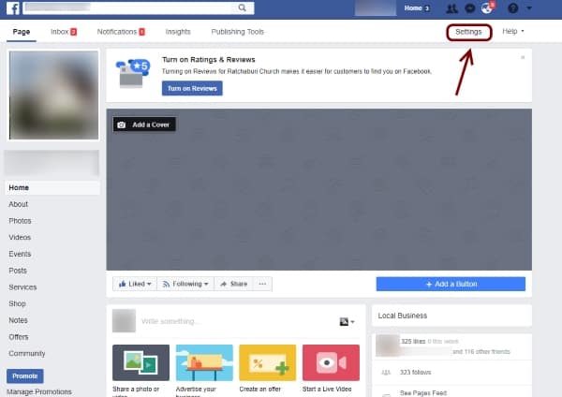This screenshot has width=562, height=397.
Task: Open the Help dropdown menu
Action: (x=512, y=32)
